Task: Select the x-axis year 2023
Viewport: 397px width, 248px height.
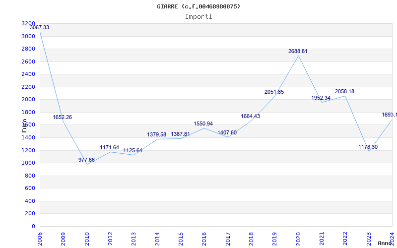Action: 369,239
